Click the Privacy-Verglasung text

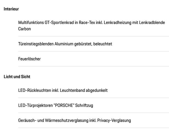114,120
